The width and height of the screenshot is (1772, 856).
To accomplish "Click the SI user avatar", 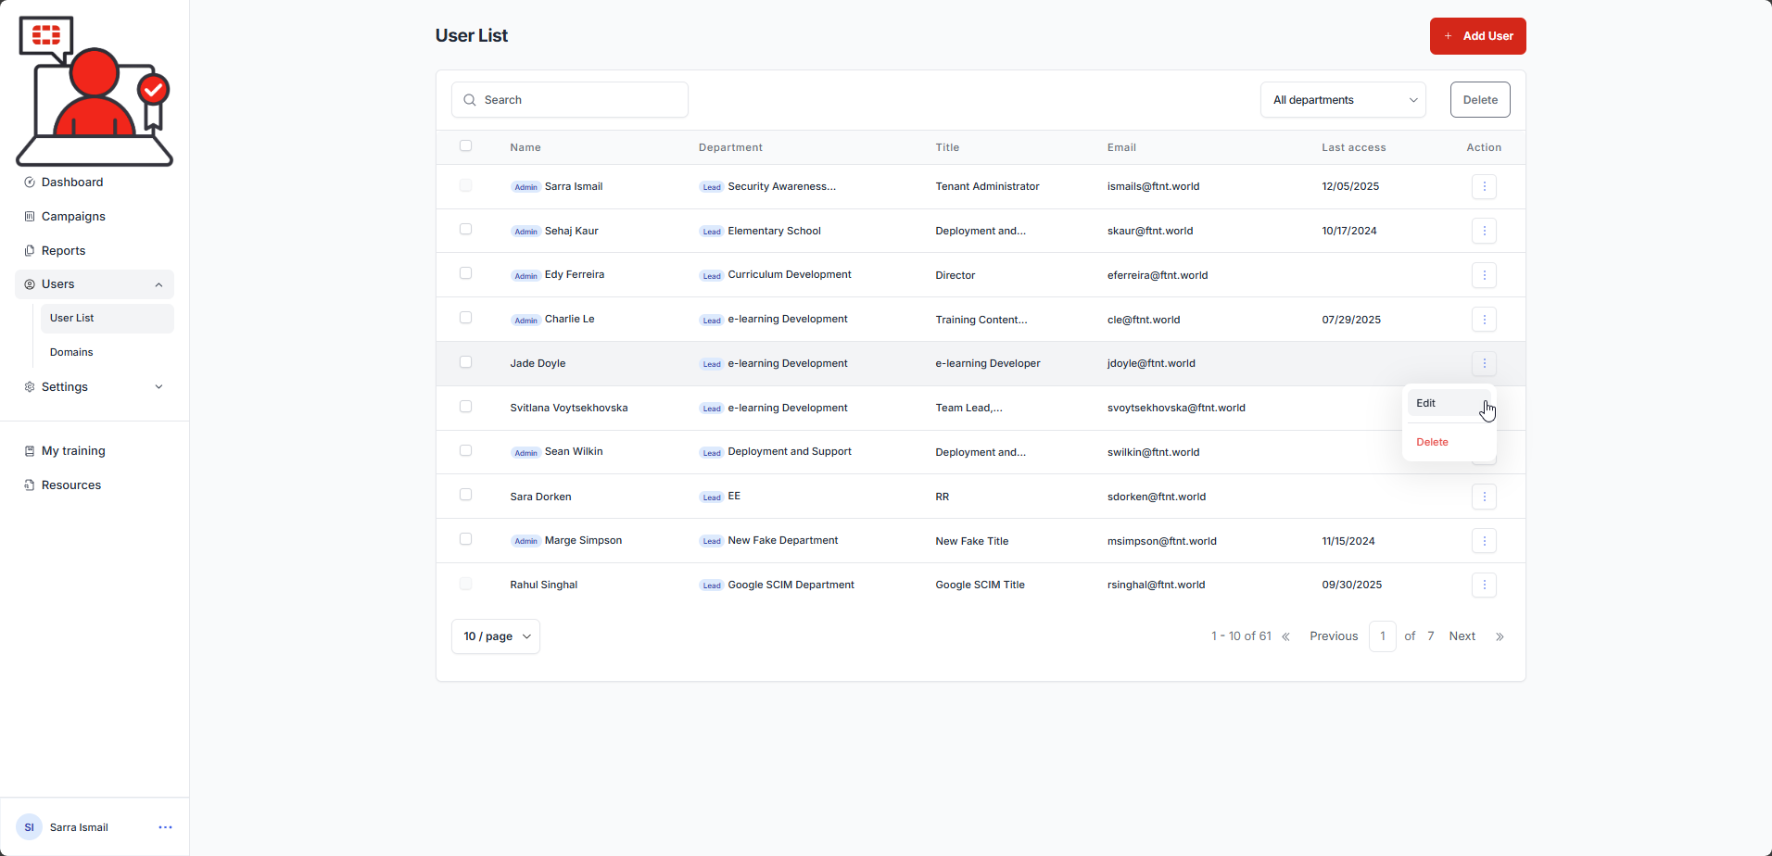I will coord(29,827).
